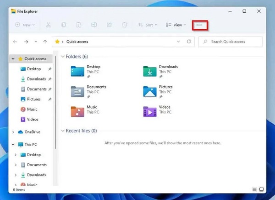Click the Copy icon in toolbar
Screen dimensions: 275x200
point(64,25)
